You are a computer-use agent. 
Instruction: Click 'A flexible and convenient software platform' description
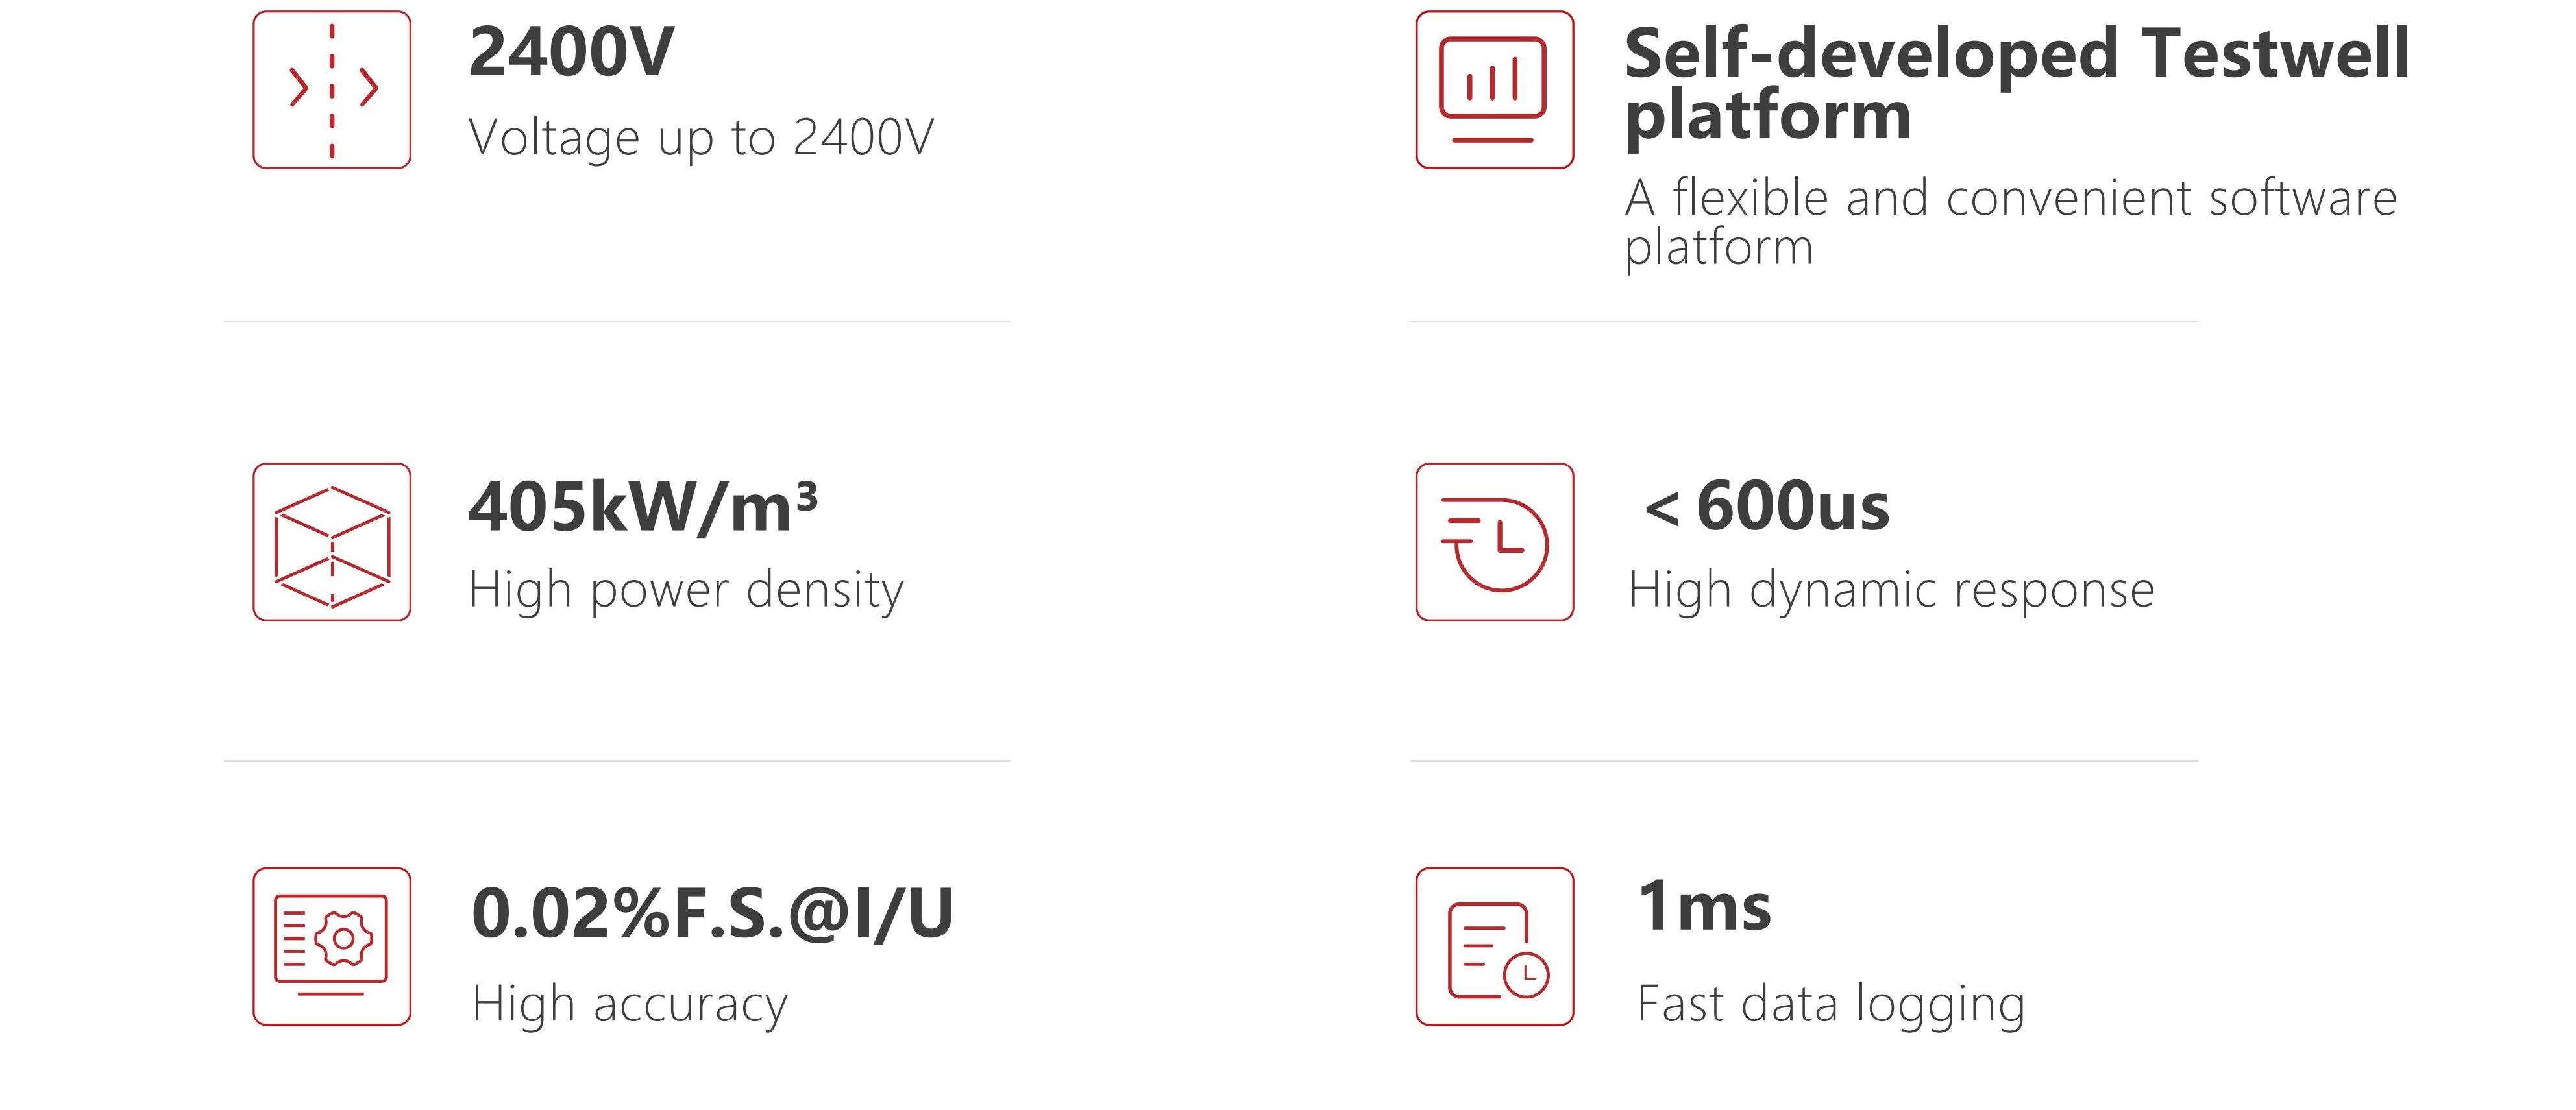[2010, 222]
